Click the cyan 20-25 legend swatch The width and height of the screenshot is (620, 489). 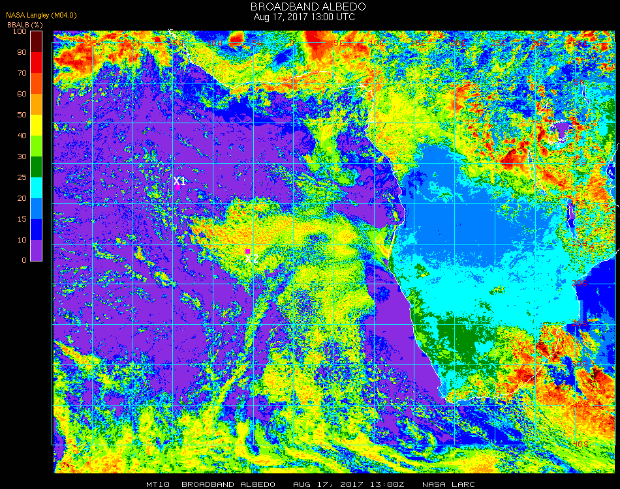[x=37, y=188]
